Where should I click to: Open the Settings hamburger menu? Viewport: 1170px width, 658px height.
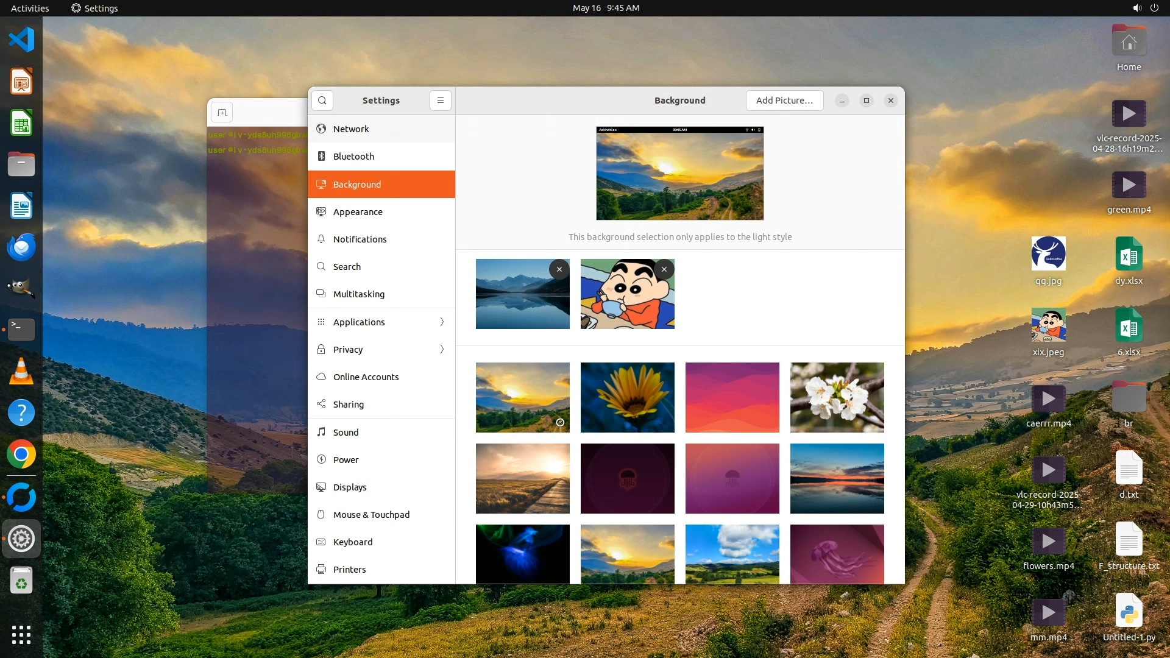pyautogui.click(x=440, y=101)
